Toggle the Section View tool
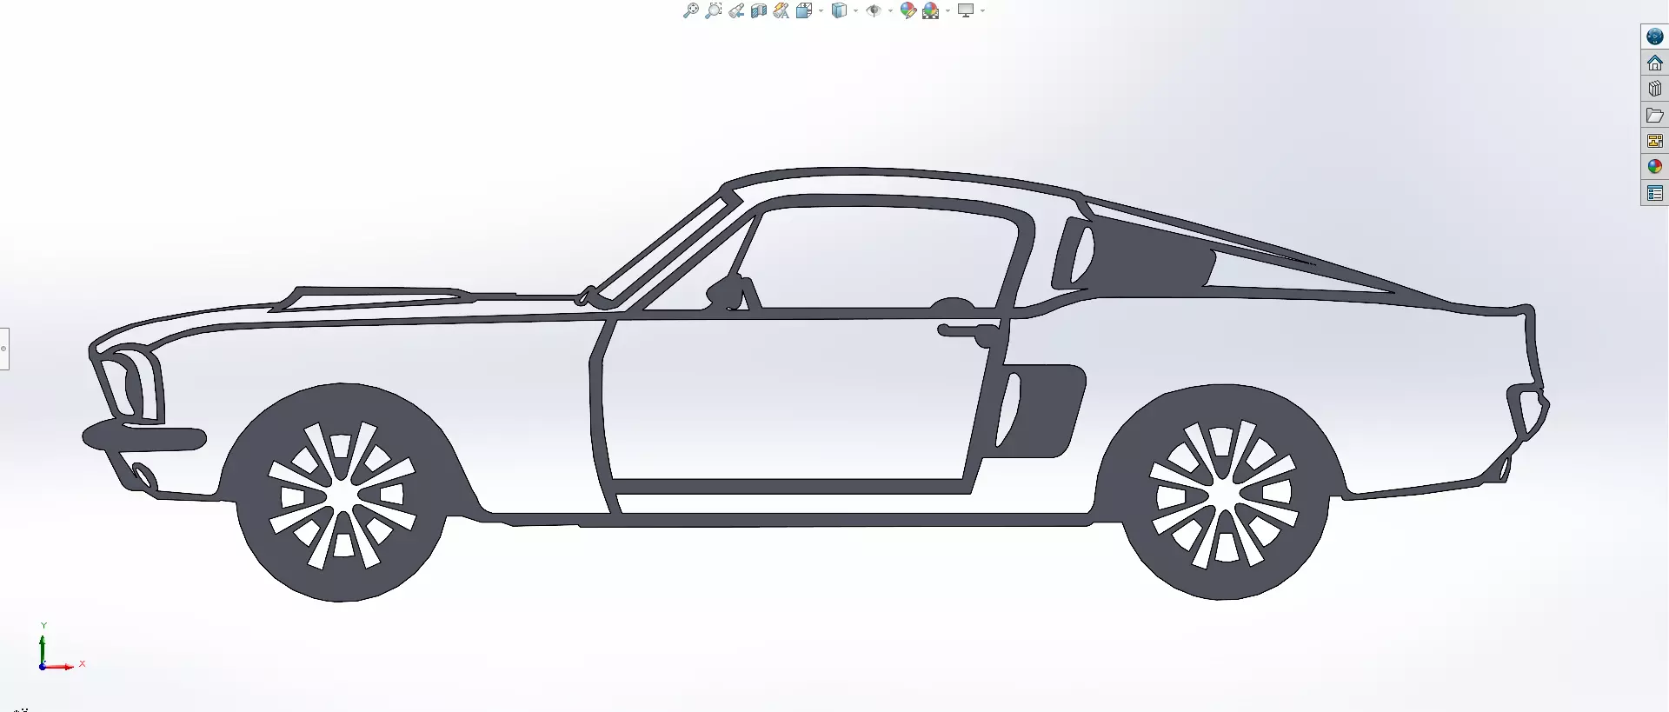The image size is (1669, 712). 759,10
